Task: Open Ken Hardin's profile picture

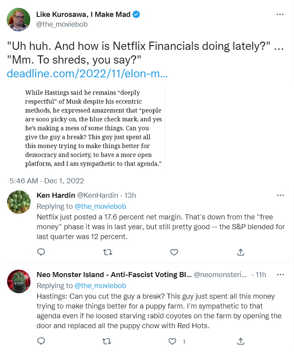Action: (x=18, y=202)
